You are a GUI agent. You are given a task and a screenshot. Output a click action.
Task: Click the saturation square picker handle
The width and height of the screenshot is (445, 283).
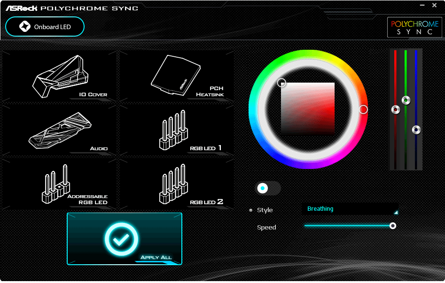click(281, 83)
